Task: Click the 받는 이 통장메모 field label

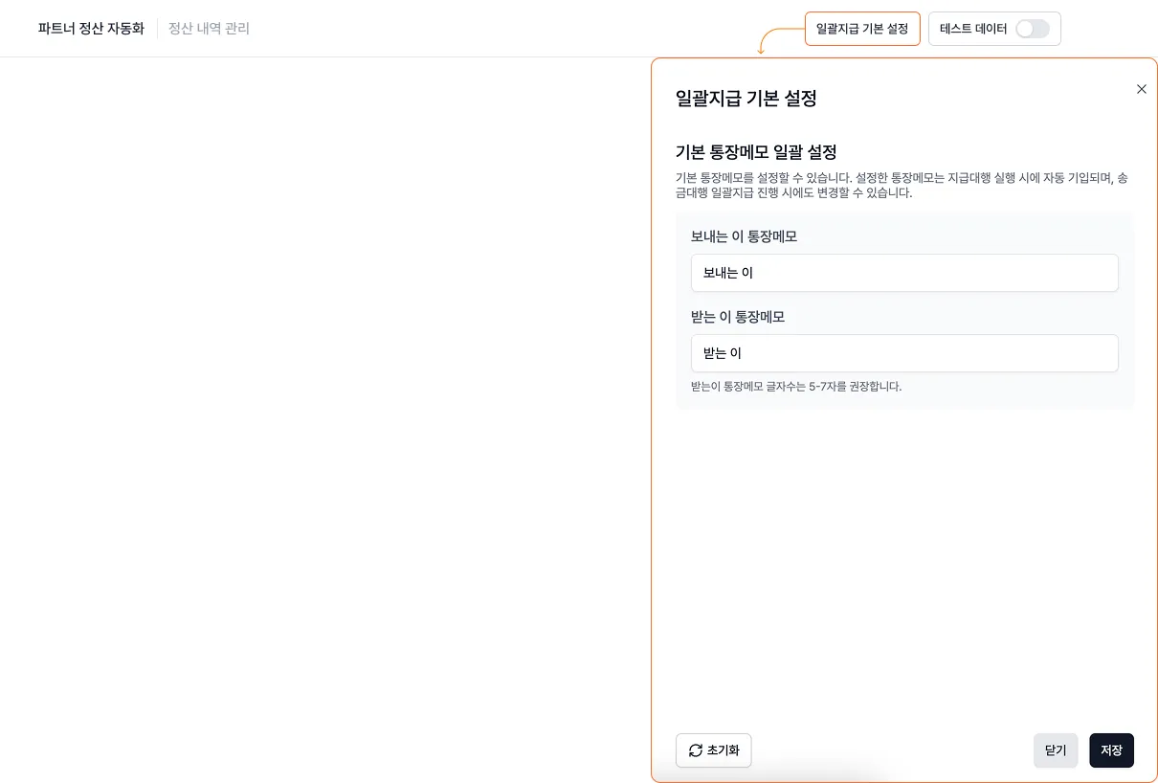Action: 737,317
